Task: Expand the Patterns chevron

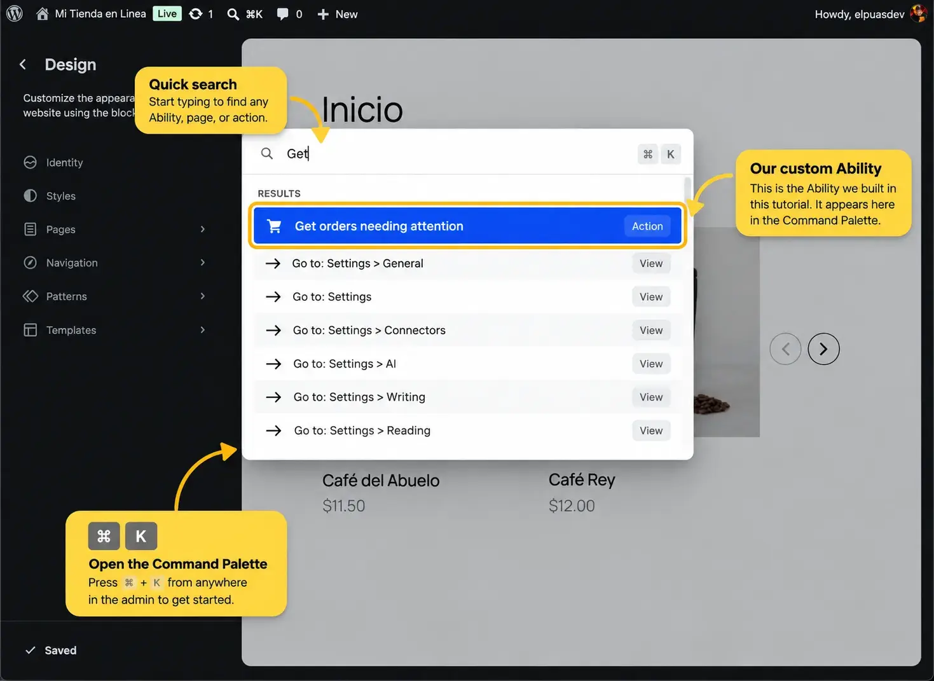Action: point(203,296)
